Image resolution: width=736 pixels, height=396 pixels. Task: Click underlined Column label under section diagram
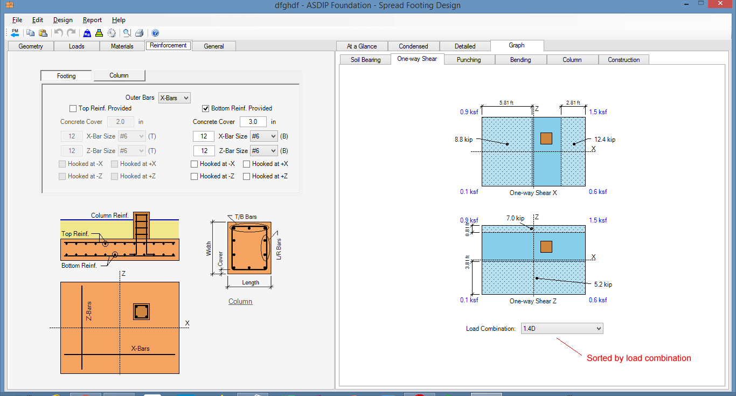point(240,302)
